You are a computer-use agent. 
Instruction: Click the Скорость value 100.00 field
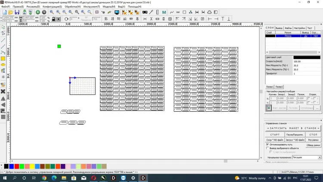coord(307,61)
